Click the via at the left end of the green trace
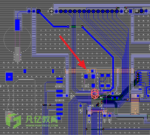This screenshot has width=150, height=135. click(68, 27)
